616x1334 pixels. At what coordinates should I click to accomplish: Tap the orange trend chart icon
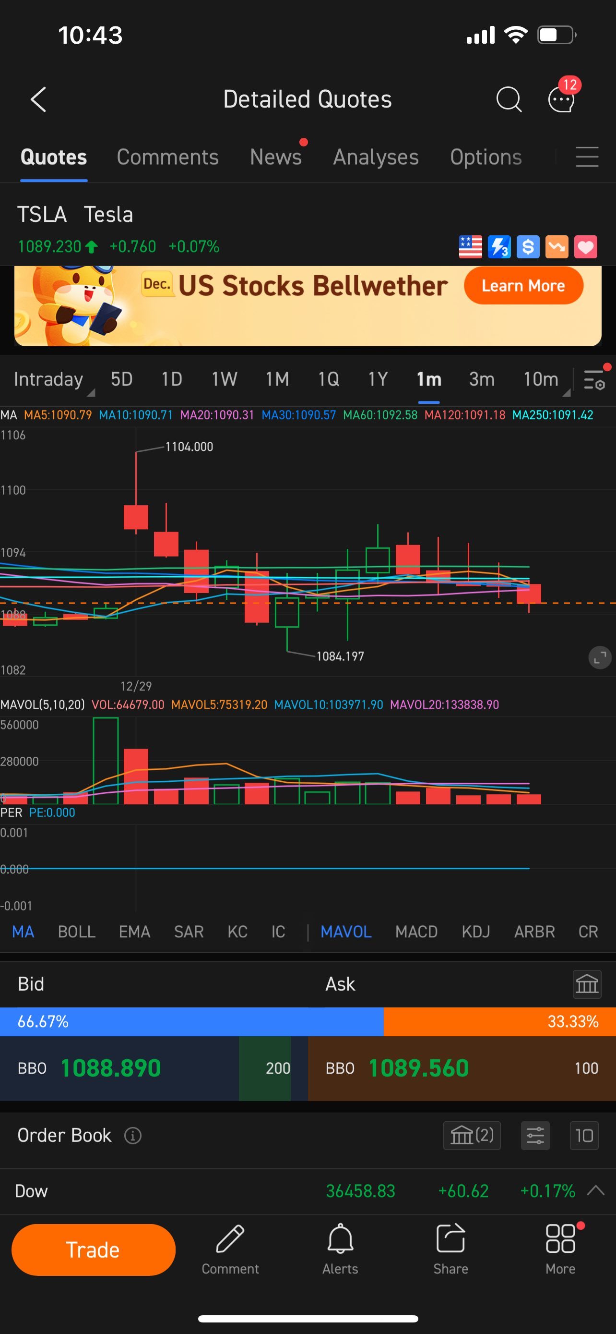pos(557,246)
